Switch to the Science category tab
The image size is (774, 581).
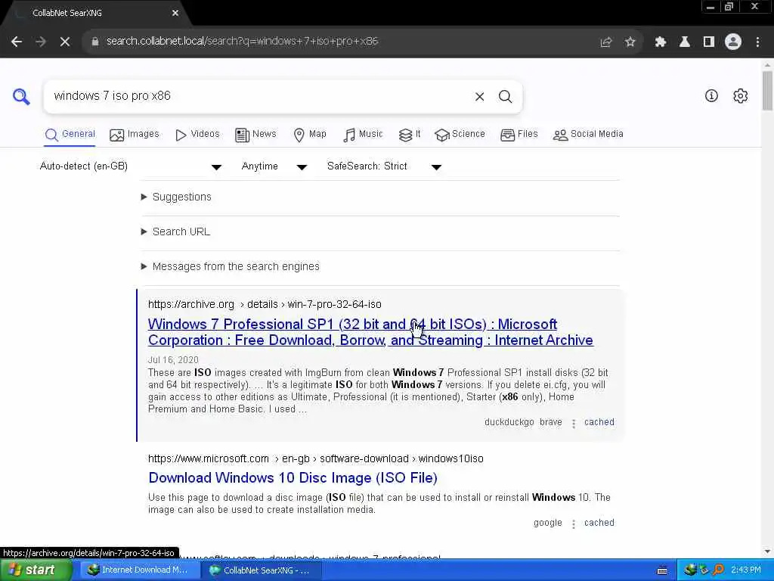coord(460,135)
